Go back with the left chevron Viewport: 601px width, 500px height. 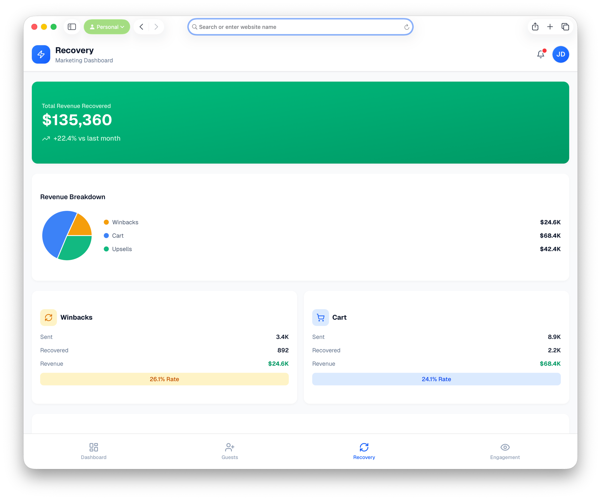(142, 27)
